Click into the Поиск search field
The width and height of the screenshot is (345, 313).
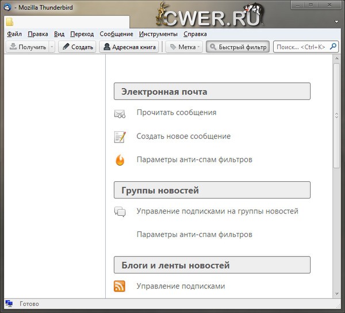[300, 47]
